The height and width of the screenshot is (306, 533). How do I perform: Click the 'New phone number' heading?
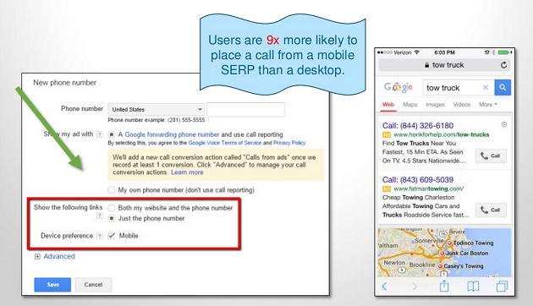(64, 83)
